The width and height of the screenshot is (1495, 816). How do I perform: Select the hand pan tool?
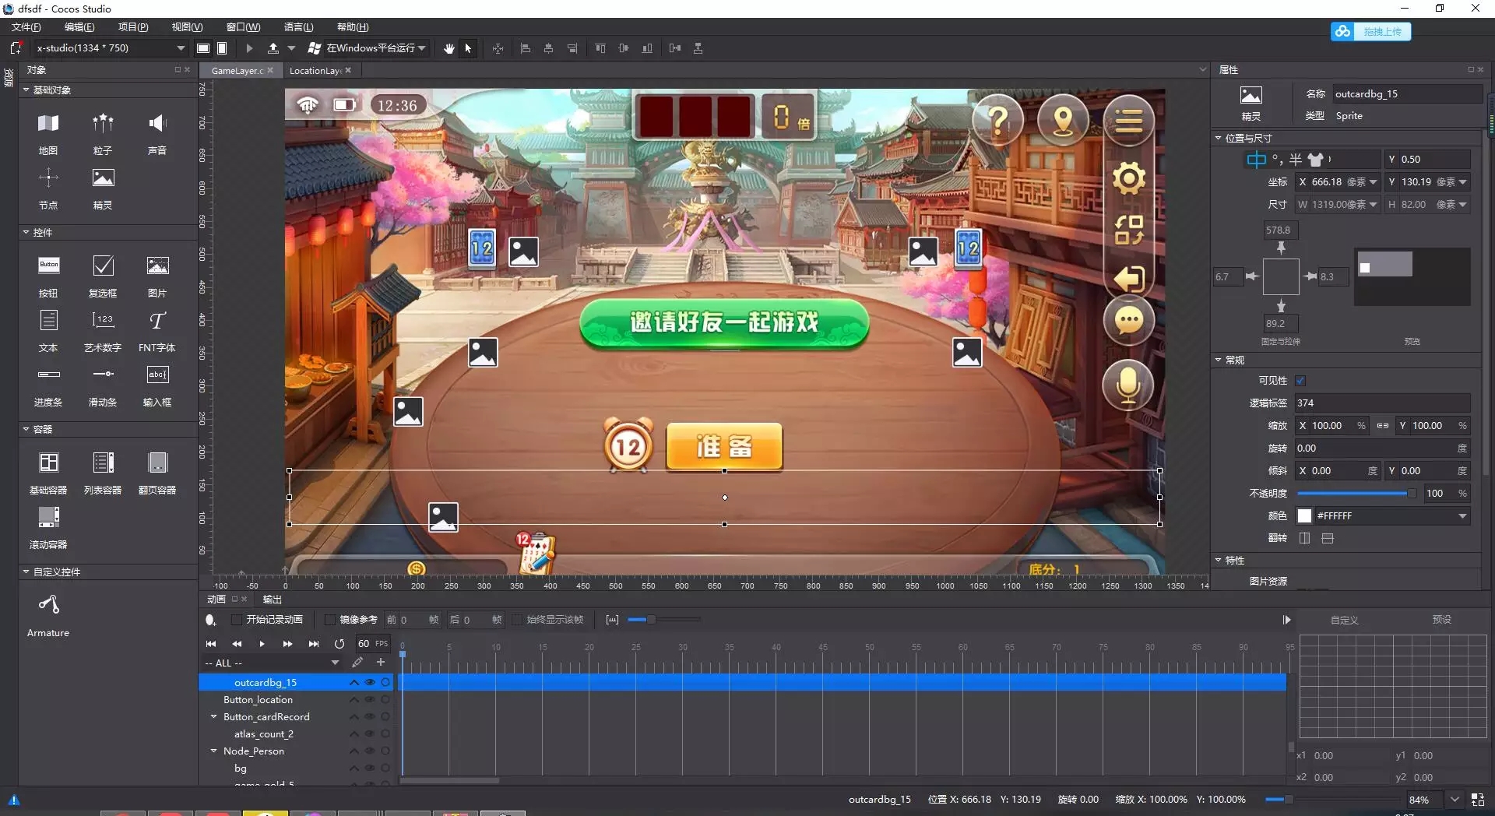point(449,48)
